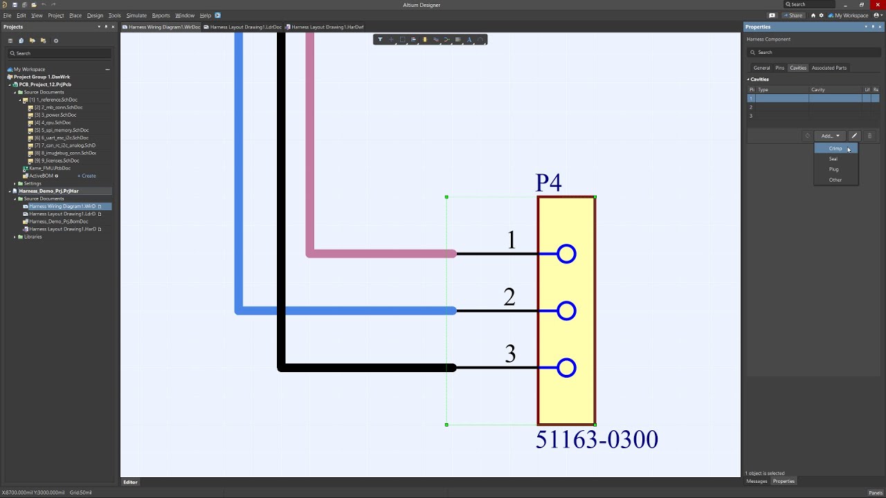886x498 pixels.
Task: Click the notifications icon beside the Share button
Action: point(772,15)
